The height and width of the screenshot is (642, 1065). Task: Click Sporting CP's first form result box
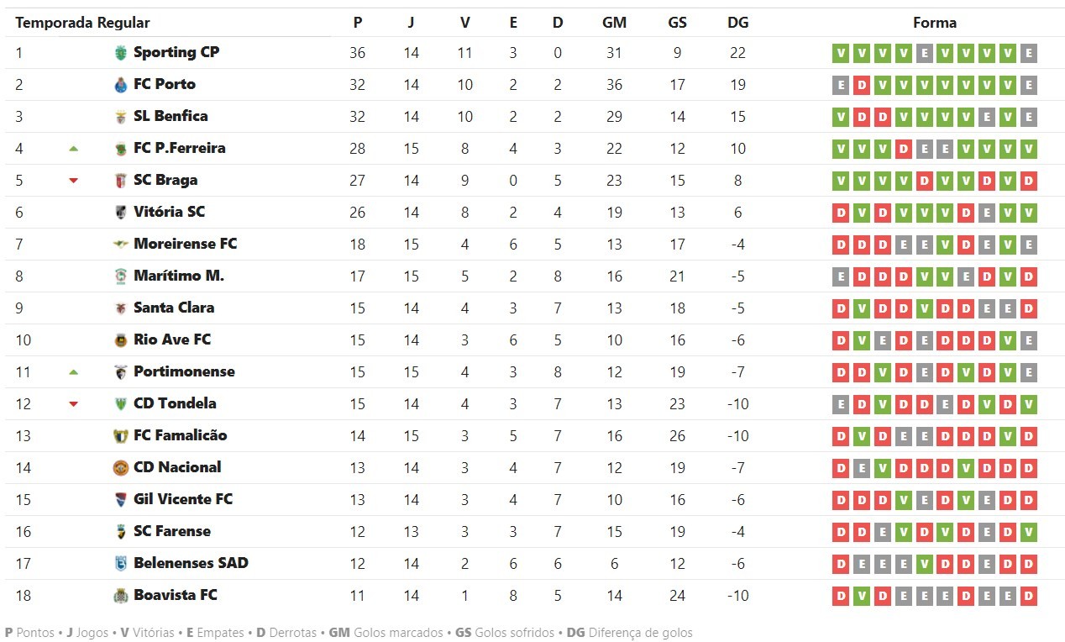click(x=840, y=54)
